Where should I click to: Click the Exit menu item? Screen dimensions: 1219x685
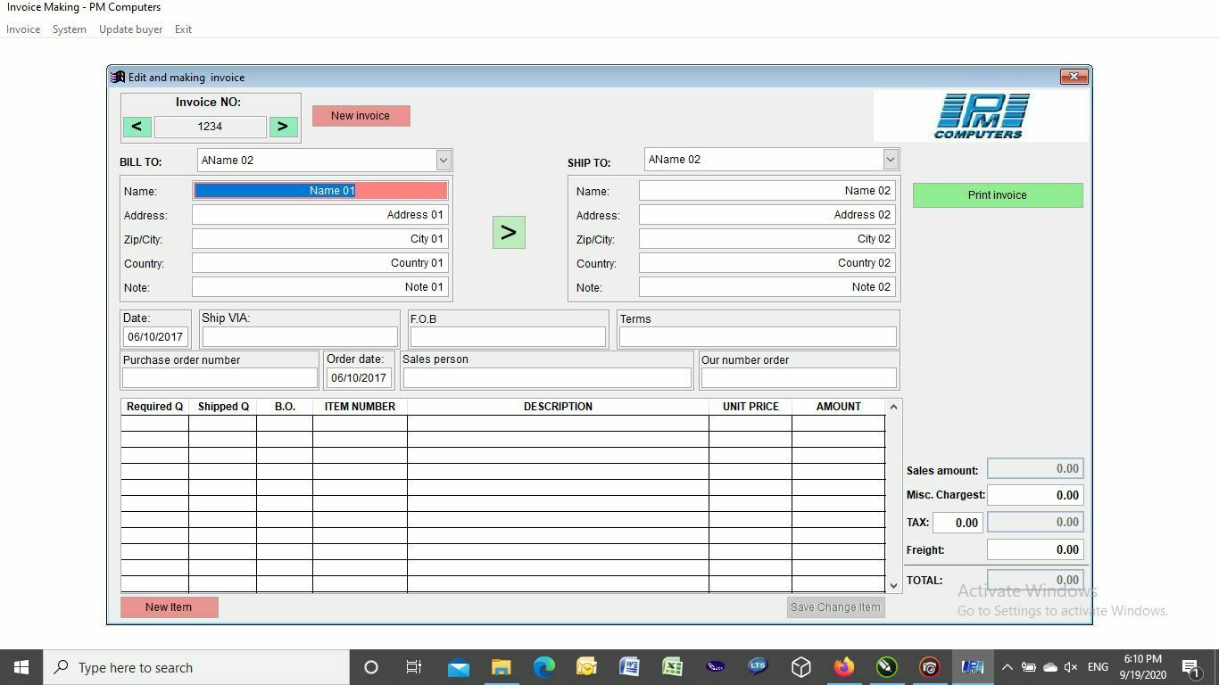pos(183,29)
